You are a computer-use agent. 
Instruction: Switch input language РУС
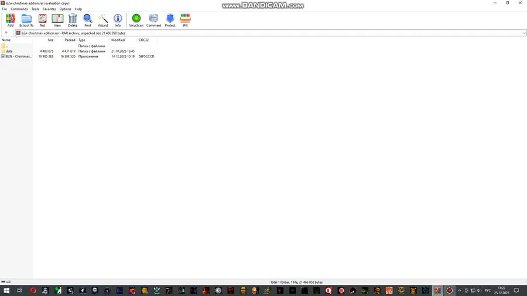pos(487,291)
